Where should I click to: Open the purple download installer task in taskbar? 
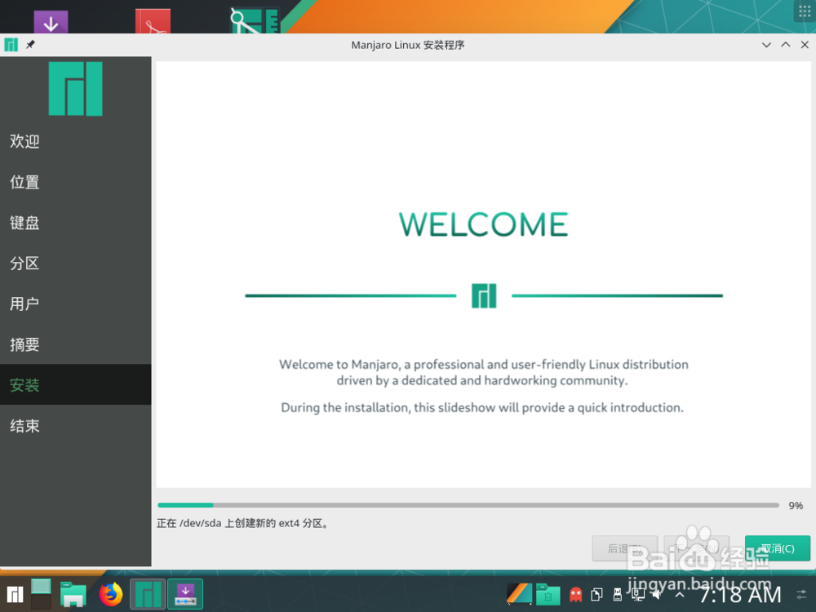[x=185, y=594]
